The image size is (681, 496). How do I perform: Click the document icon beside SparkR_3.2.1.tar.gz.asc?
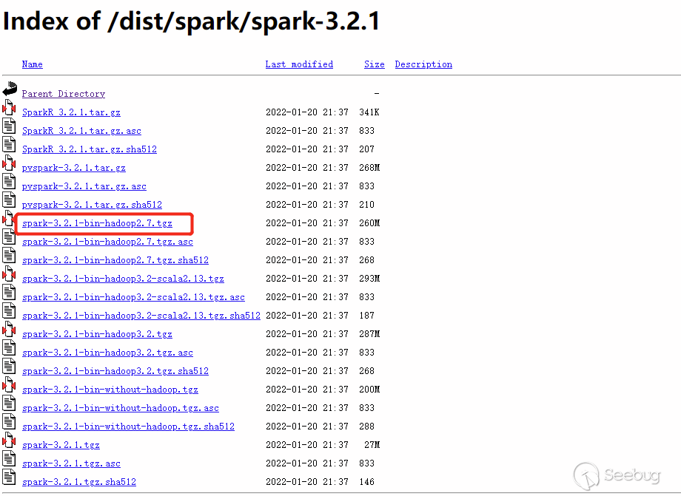(x=9, y=126)
